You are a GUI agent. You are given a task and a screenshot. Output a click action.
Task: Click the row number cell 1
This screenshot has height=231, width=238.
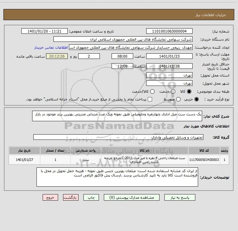(224, 160)
